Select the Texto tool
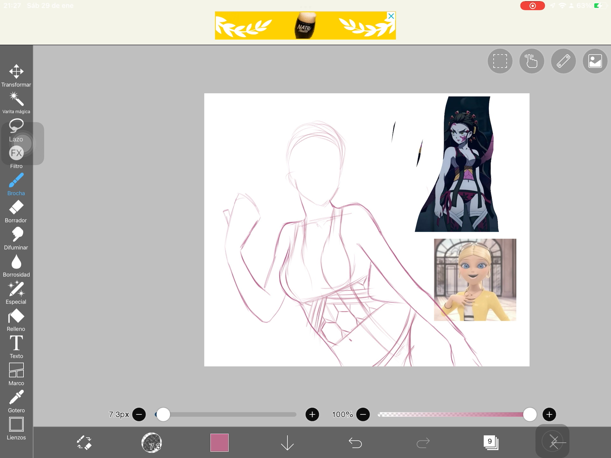Screen dimensions: 611x458 pos(16,347)
